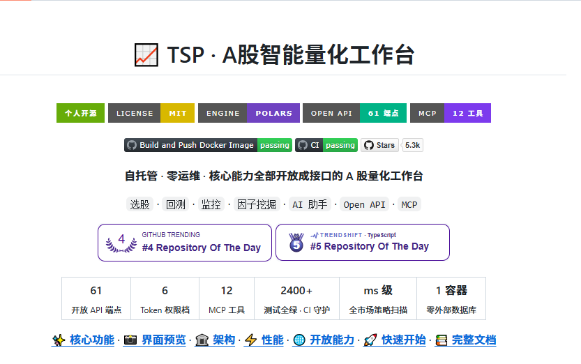The width and height of the screenshot is (581, 364).
Task: Open the 5.3k stargazers count
Action: click(x=412, y=145)
